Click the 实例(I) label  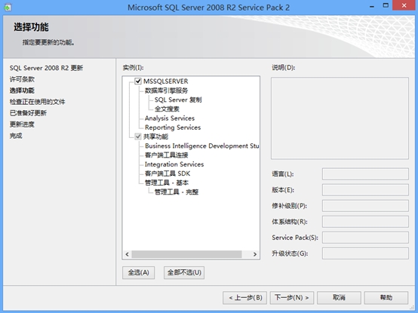click(133, 68)
